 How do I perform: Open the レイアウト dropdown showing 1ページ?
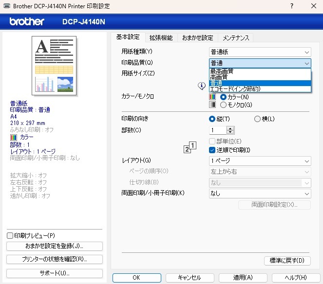point(260,161)
